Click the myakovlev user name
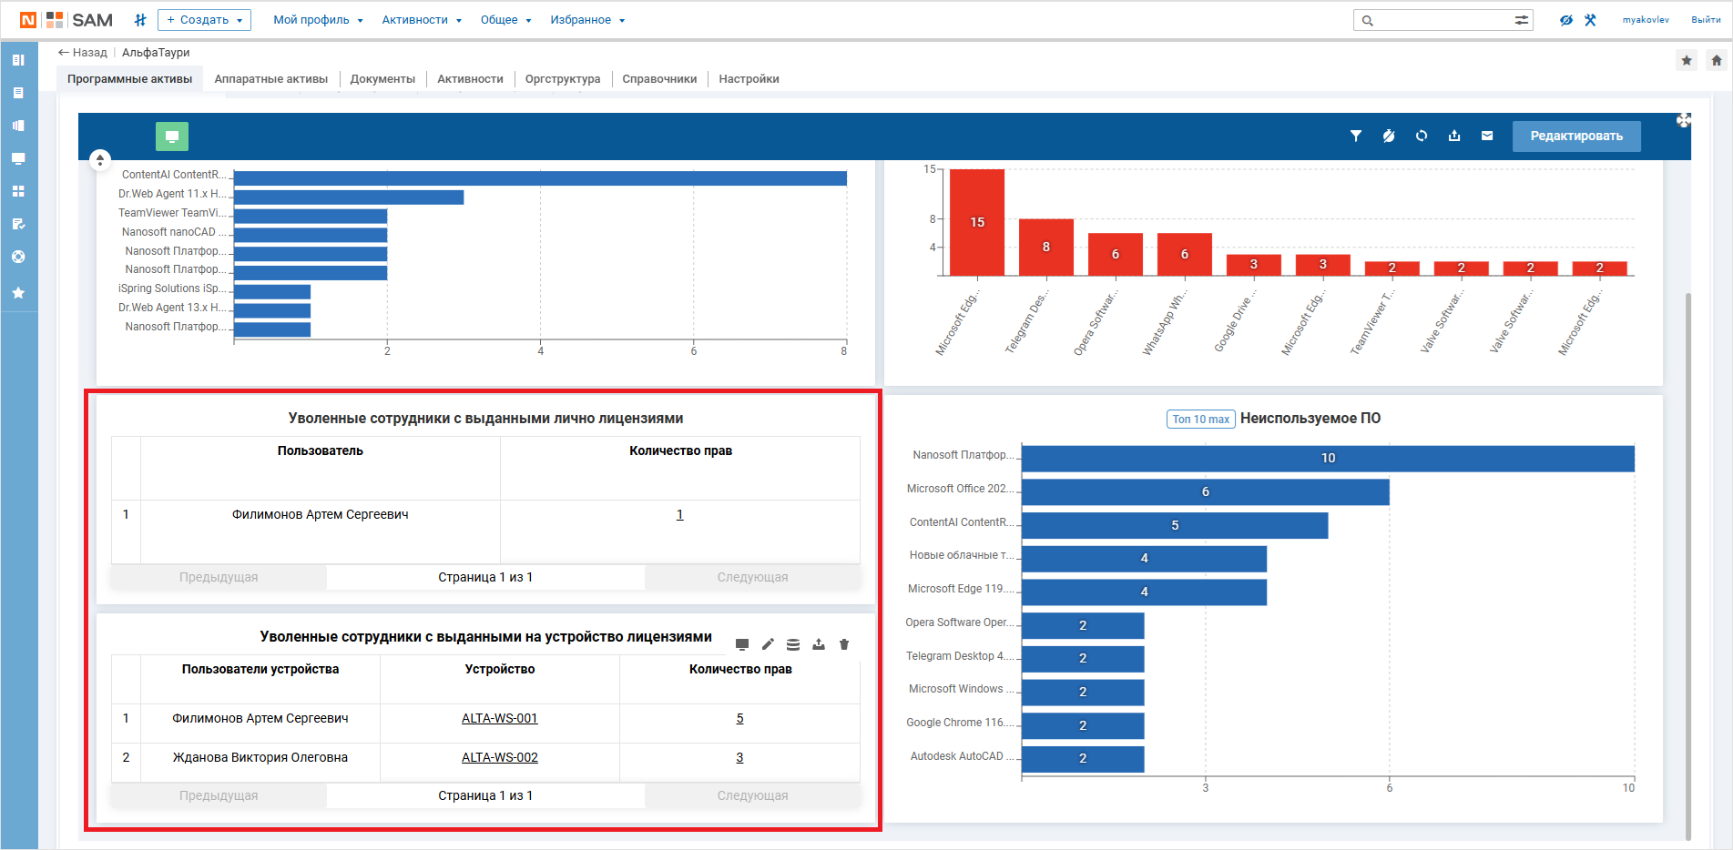 [1646, 20]
